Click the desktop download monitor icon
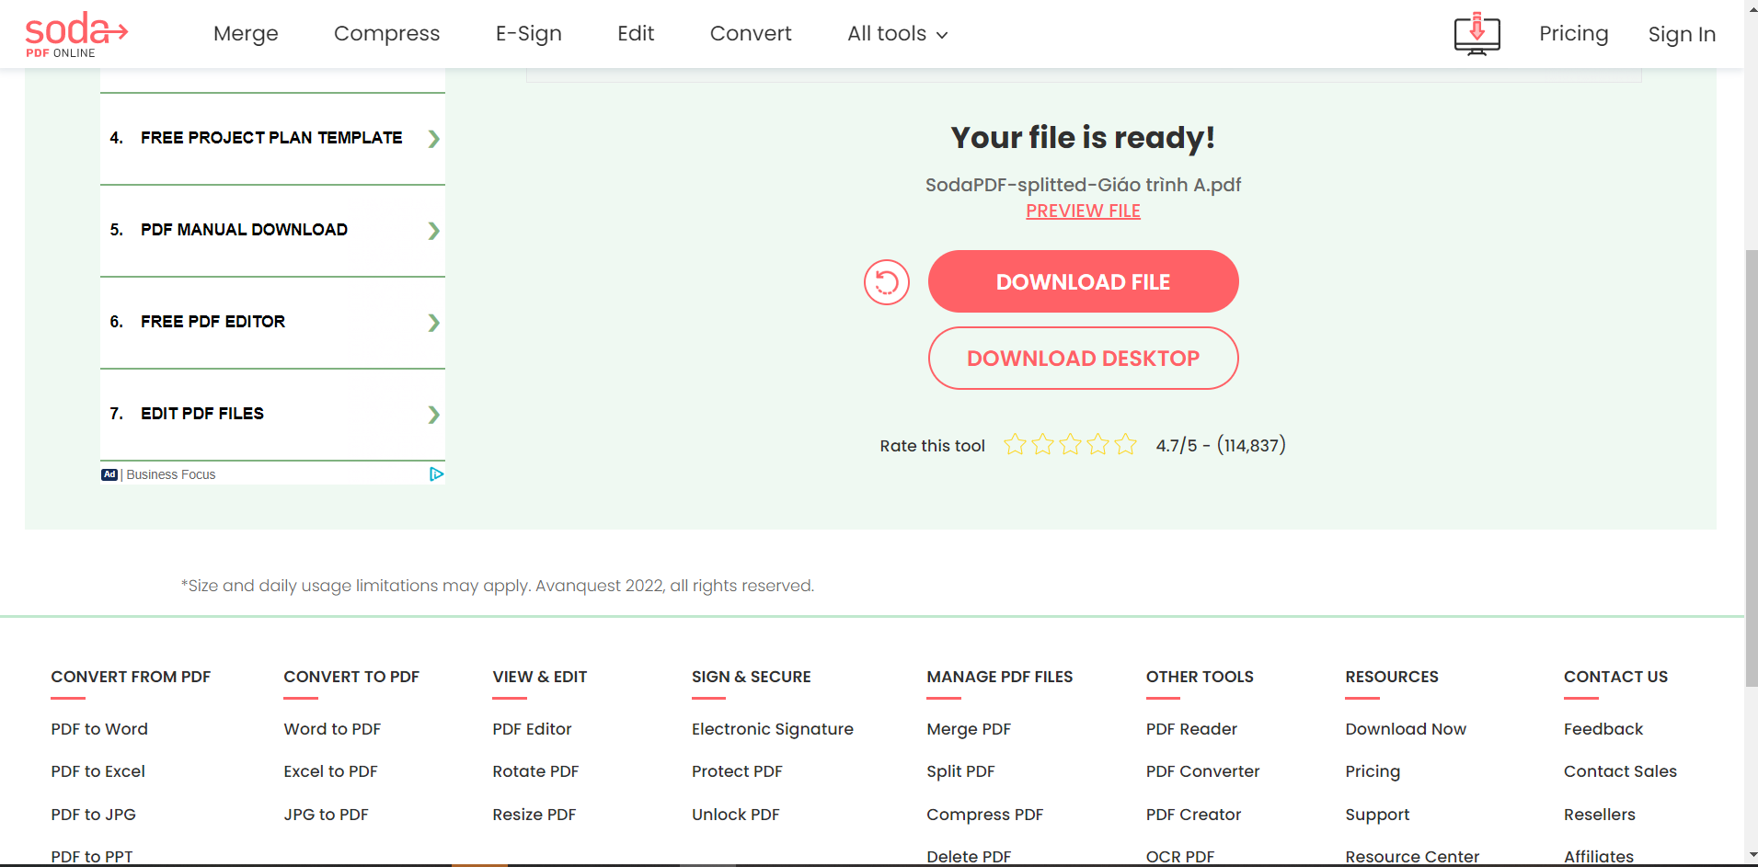The width and height of the screenshot is (1758, 867). [x=1476, y=34]
